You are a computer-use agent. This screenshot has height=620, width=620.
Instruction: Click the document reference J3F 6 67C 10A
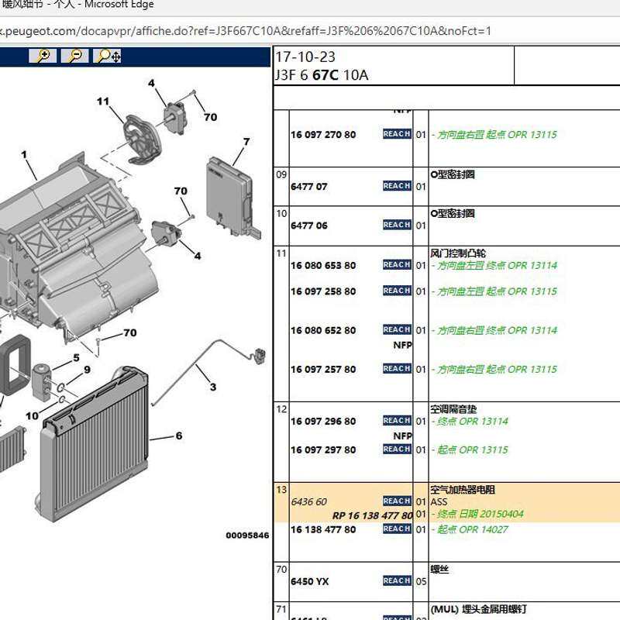[322, 75]
